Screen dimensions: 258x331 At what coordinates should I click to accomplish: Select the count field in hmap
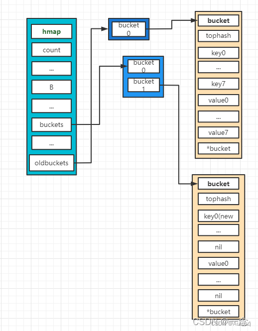tap(52, 50)
